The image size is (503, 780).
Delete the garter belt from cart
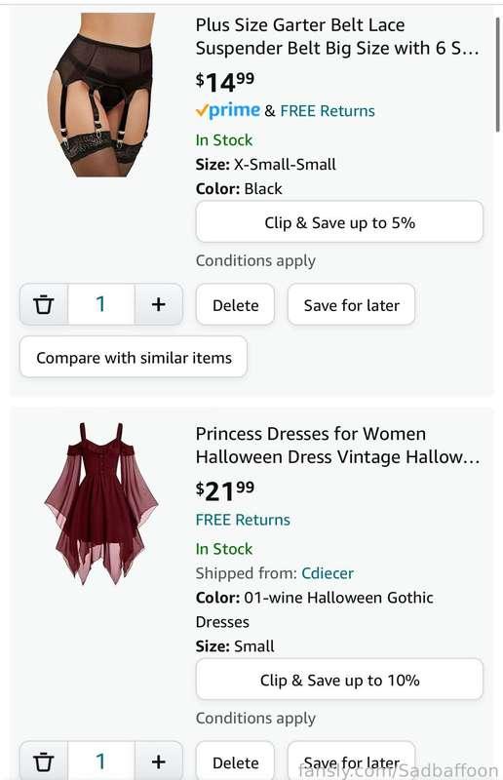tap(235, 304)
